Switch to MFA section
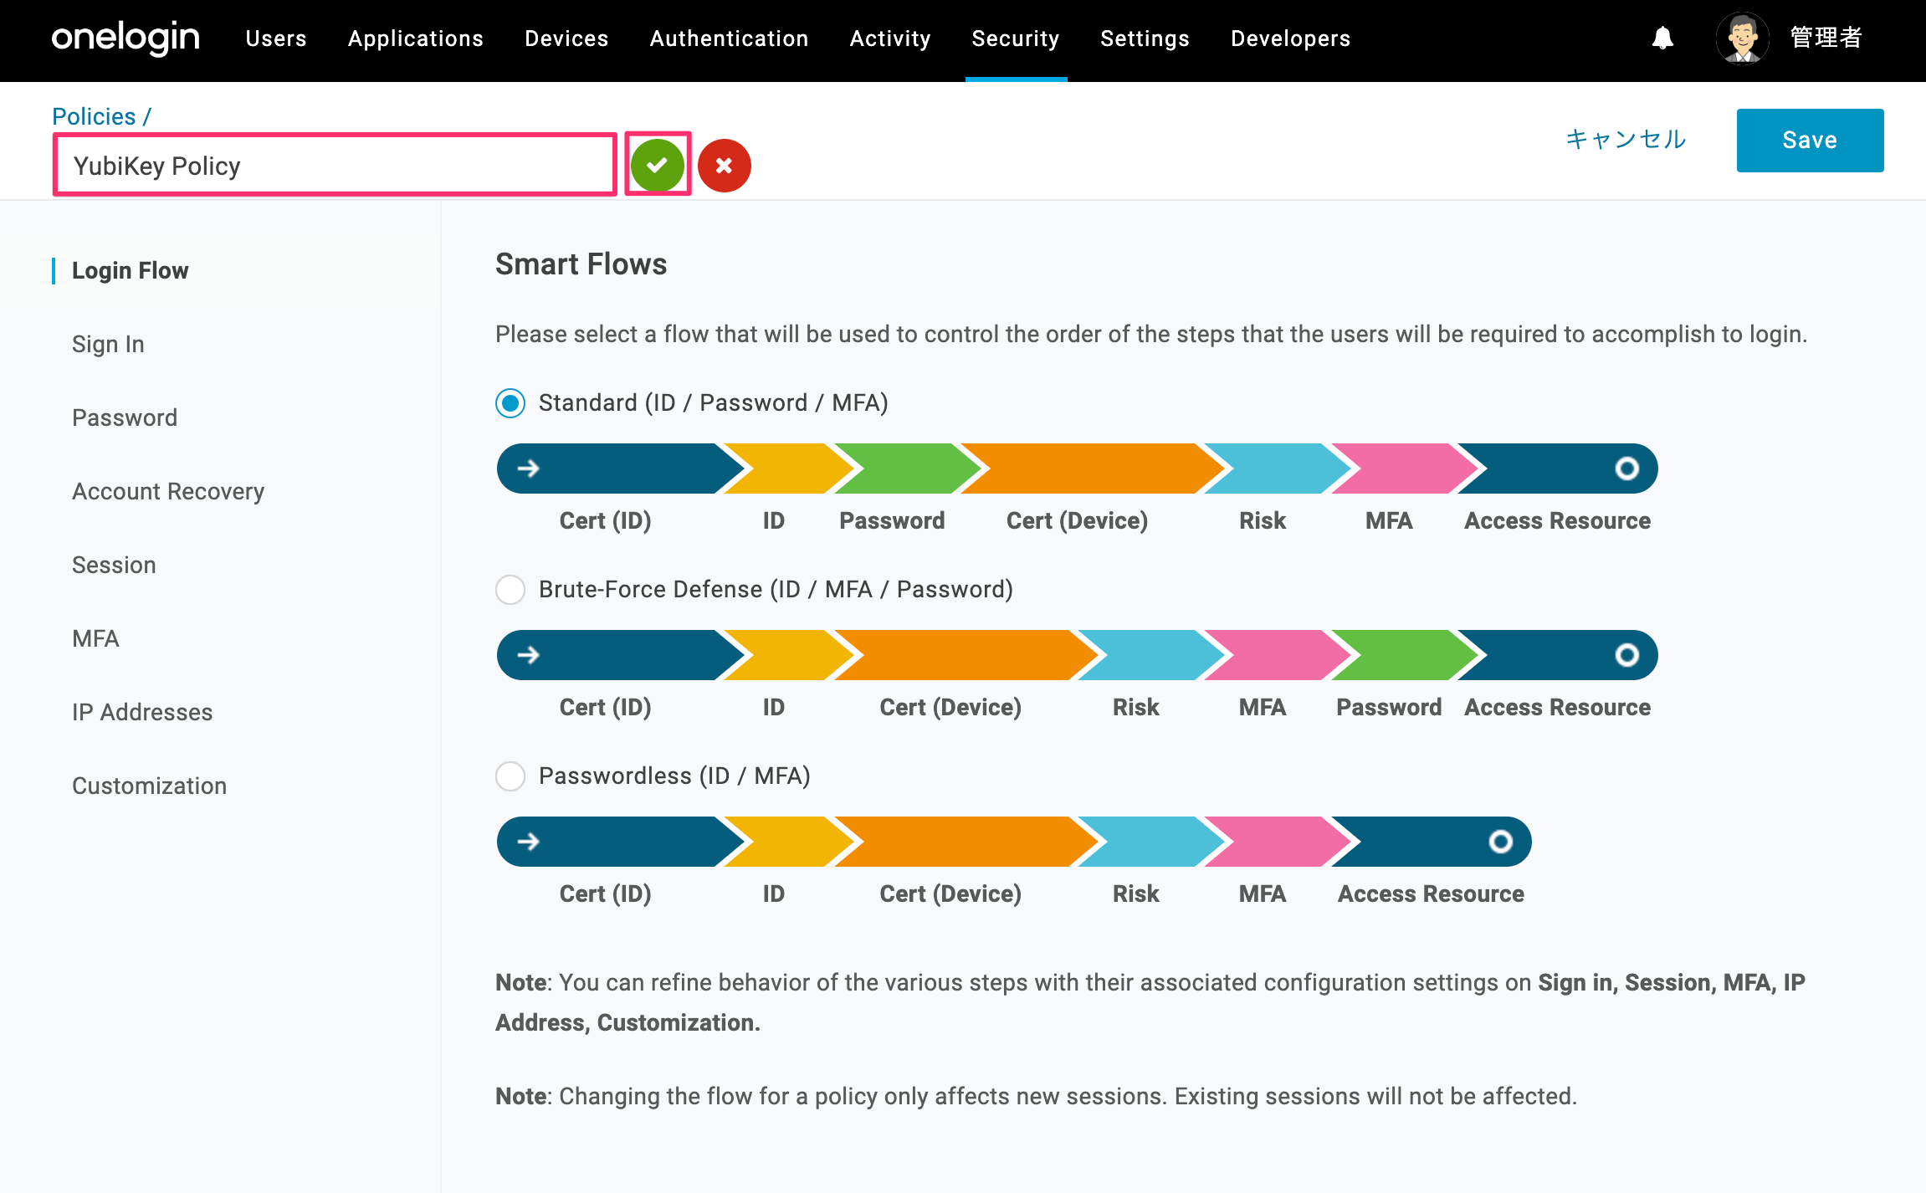This screenshot has width=1926, height=1193. point(95,639)
